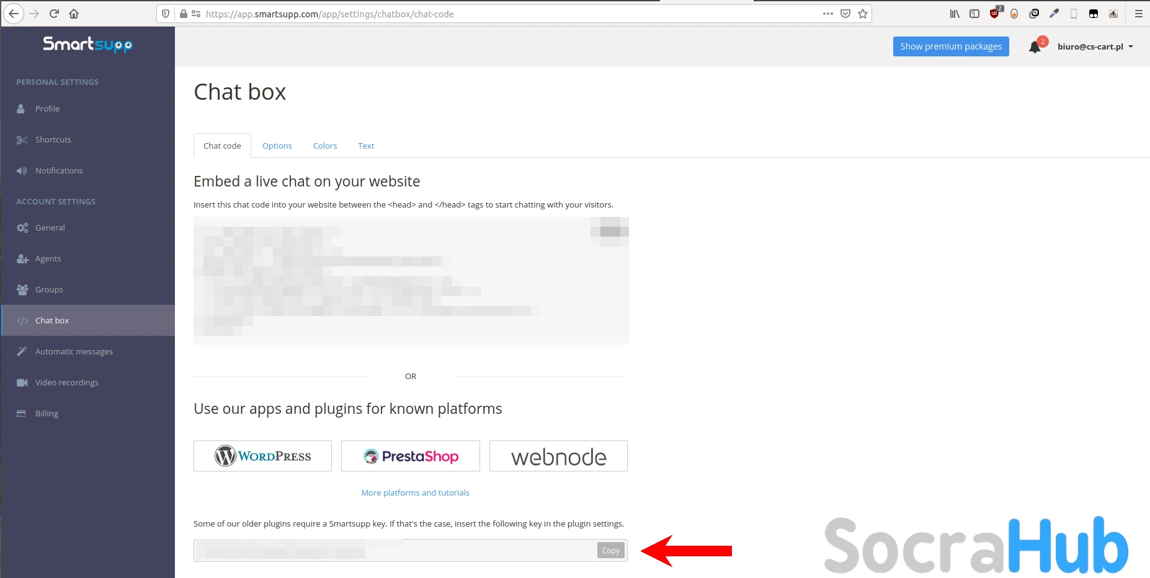Click the Smartsupp logo
Viewport: 1150px width, 578px height.
(x=87, y=45)
